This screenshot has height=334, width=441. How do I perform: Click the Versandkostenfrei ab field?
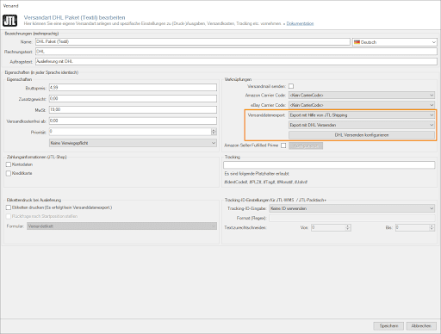133,121
